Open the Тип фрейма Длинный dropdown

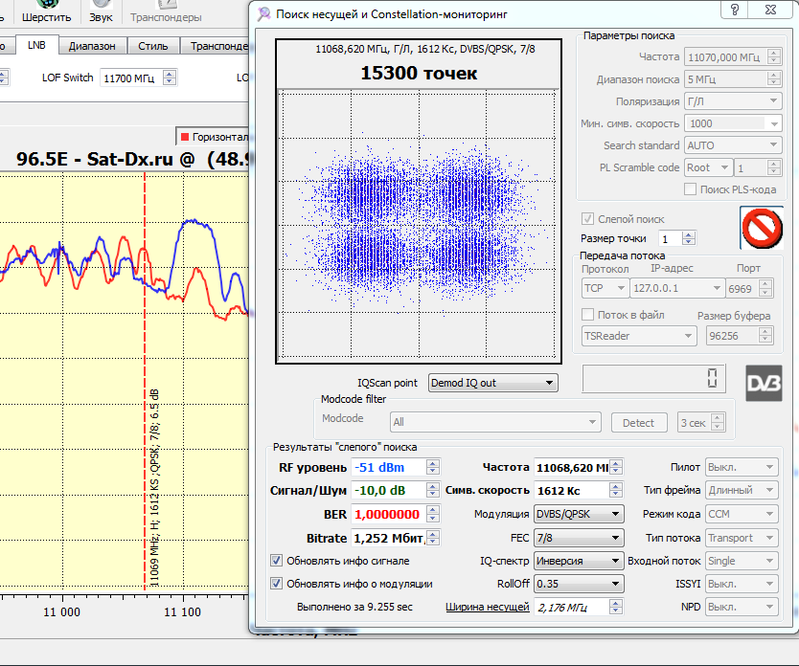pos(742,490)
